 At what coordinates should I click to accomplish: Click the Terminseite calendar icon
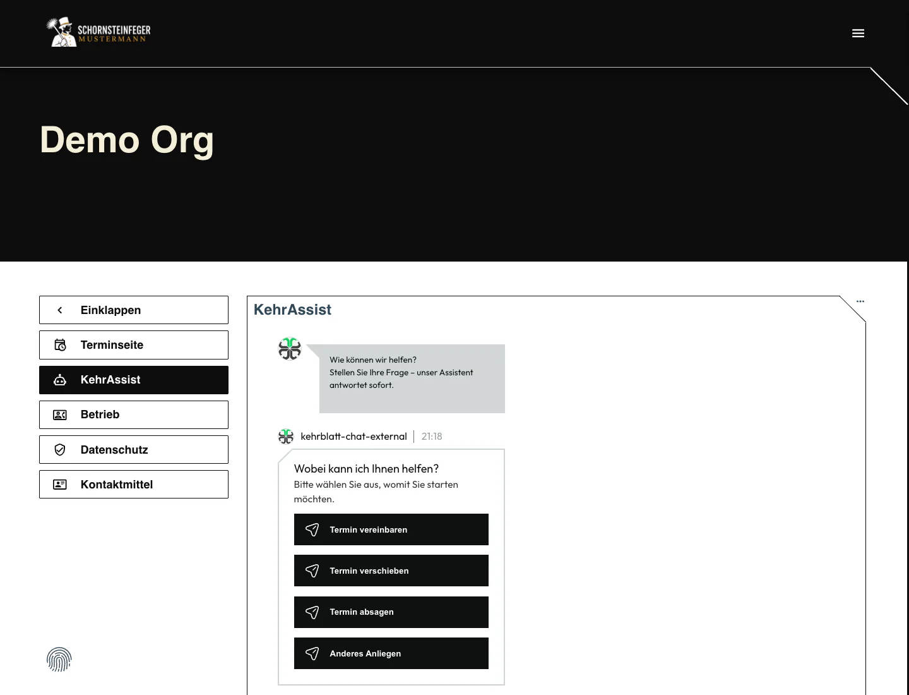point(60,345)
